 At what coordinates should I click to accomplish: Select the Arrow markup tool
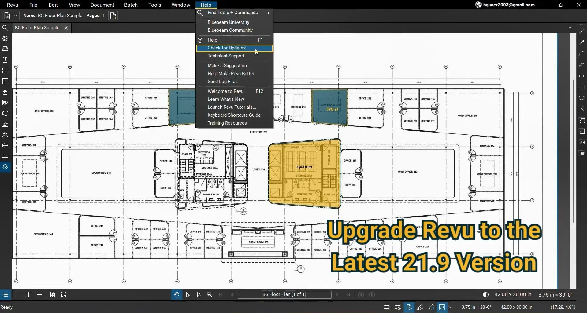[x=581, y=43]
